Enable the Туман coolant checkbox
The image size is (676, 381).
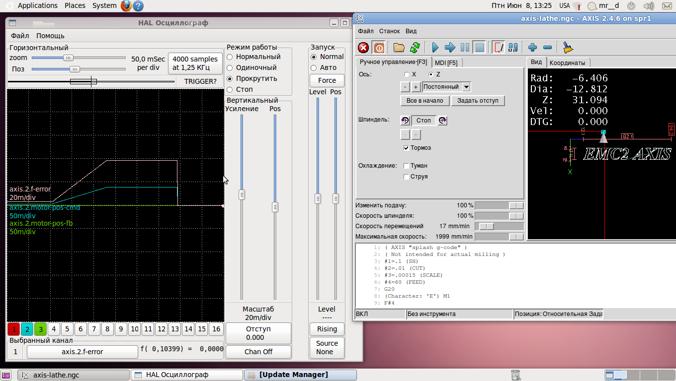(x=407, y=166)
